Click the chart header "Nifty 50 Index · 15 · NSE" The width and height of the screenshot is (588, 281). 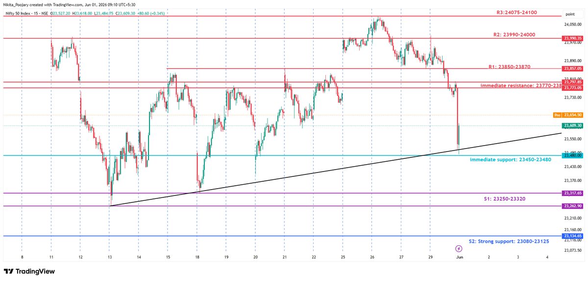(x=28, y=15)
